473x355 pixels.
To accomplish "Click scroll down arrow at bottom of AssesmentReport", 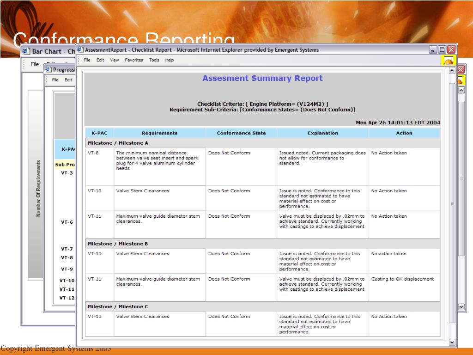I will click(x=452, y=343).
